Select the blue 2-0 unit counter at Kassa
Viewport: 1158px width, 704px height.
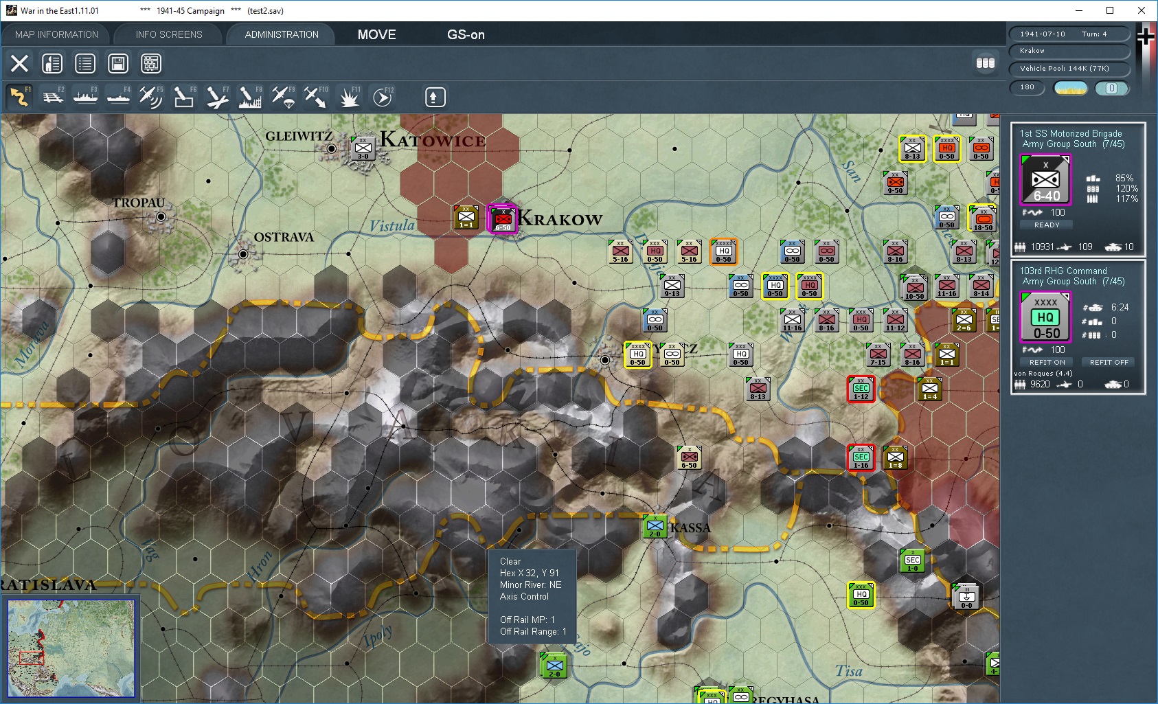tap(655, 526)
